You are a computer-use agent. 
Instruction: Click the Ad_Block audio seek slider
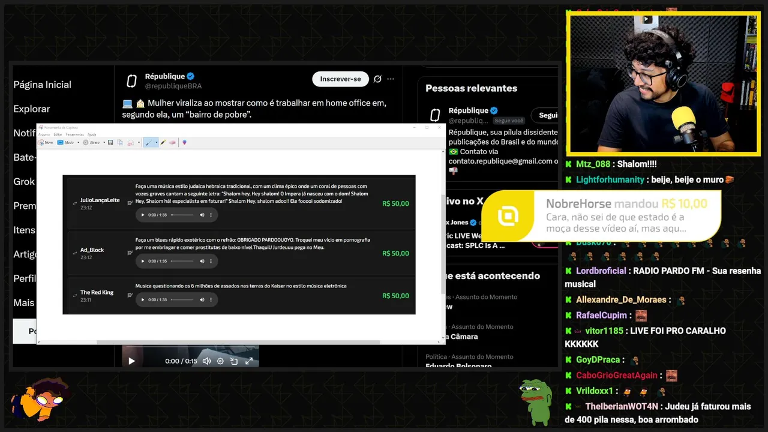[x=182, y=261]
